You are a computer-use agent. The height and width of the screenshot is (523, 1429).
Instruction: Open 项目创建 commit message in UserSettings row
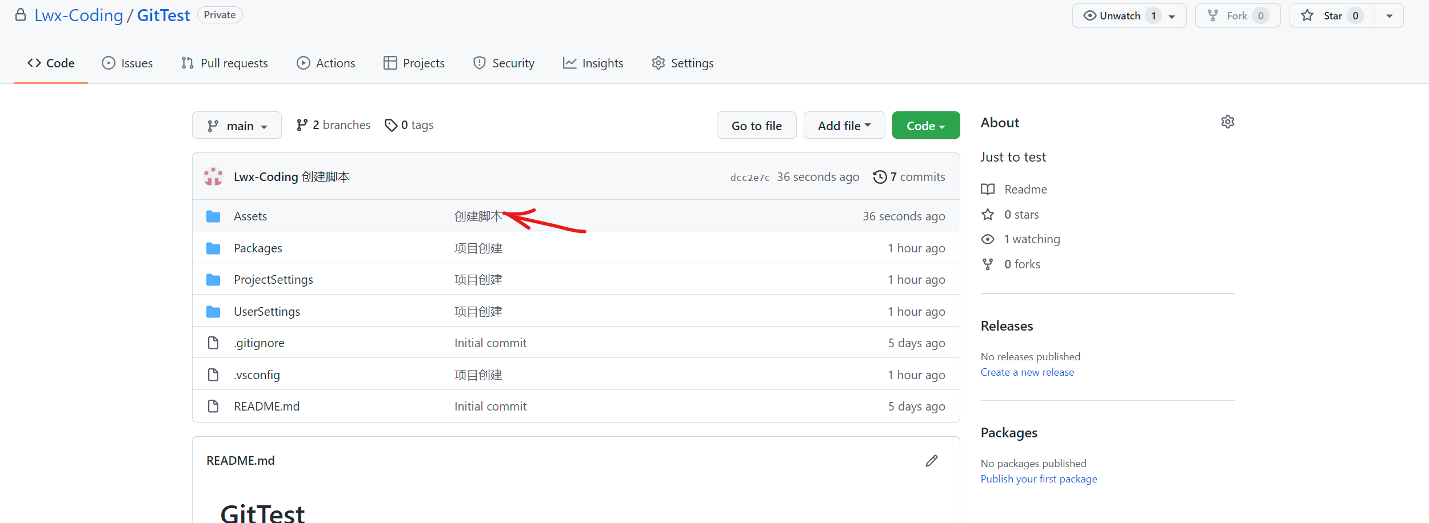[x=478, y=311]
